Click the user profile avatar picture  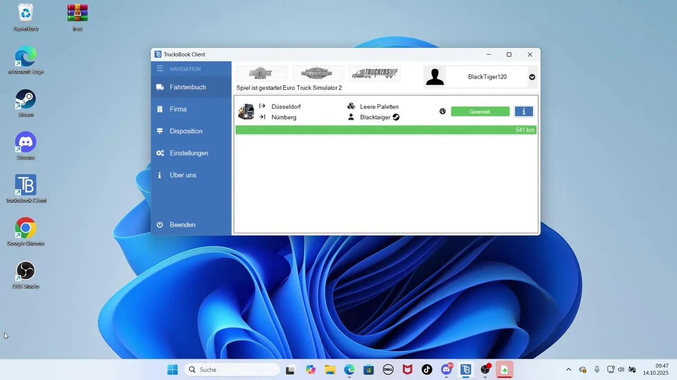click(435, 77)
